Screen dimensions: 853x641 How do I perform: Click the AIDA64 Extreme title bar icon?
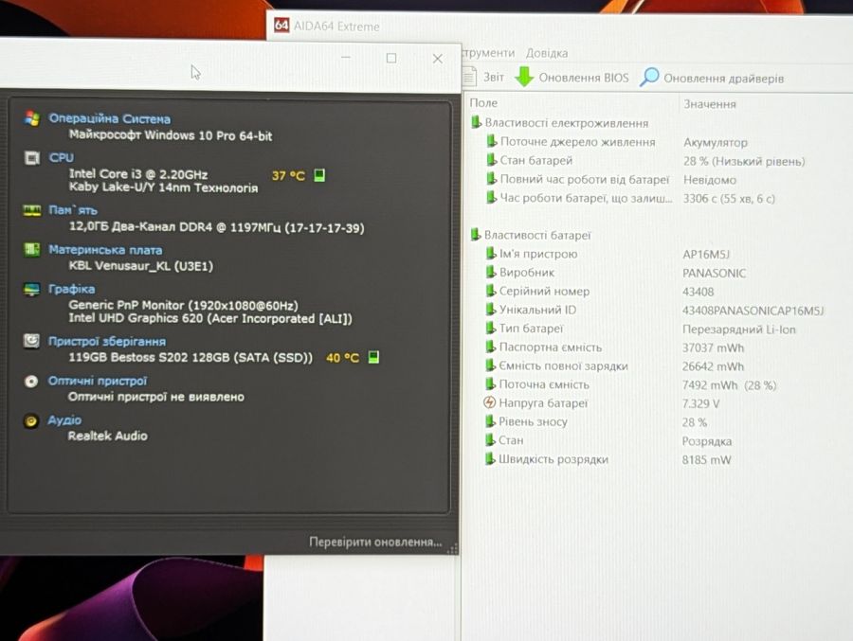(x=281, y=25)
